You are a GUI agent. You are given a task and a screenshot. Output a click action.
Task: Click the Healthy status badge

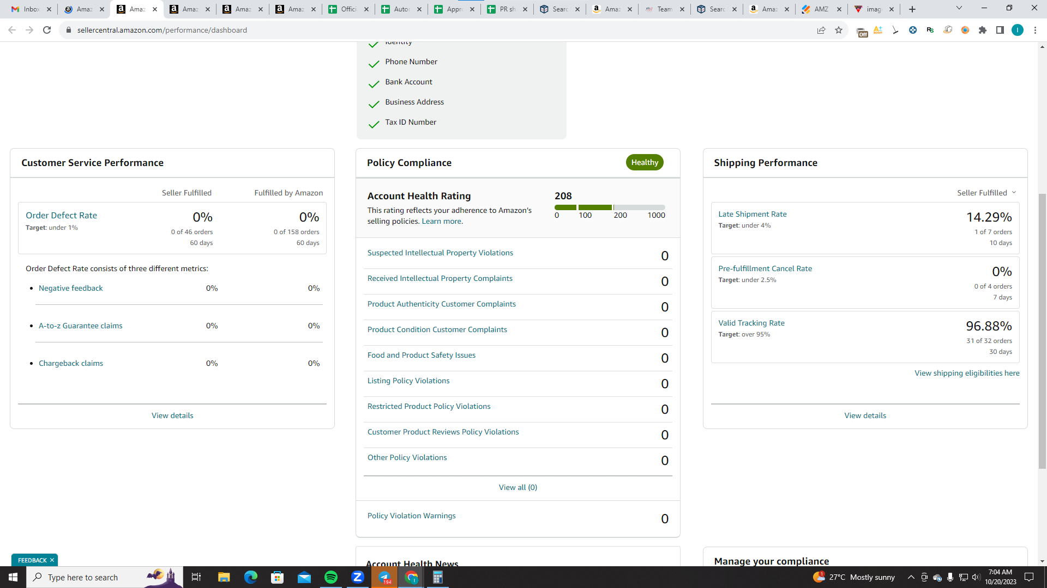645,162
